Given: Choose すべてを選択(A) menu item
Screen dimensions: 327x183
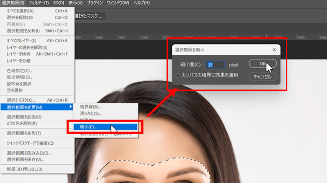Looking at the screenshot, I should [x=20, y=11].
